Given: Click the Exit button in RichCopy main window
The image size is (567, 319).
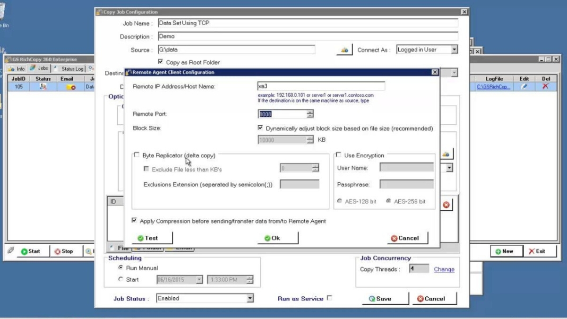Looking at the screenshot, I should [540, 251].
